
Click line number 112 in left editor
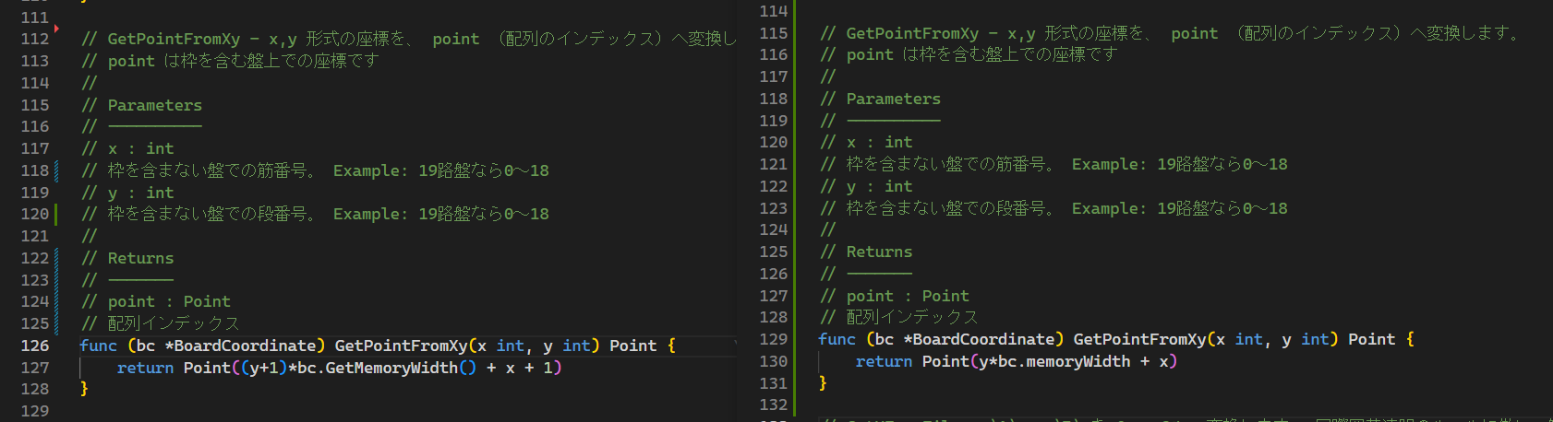tap(35, 39)
